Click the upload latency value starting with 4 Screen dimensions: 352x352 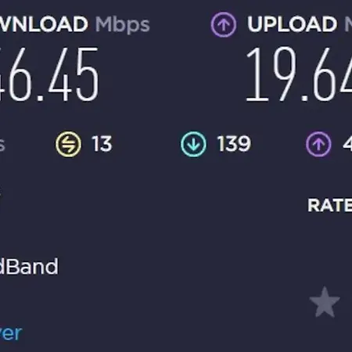pos(347,144)
